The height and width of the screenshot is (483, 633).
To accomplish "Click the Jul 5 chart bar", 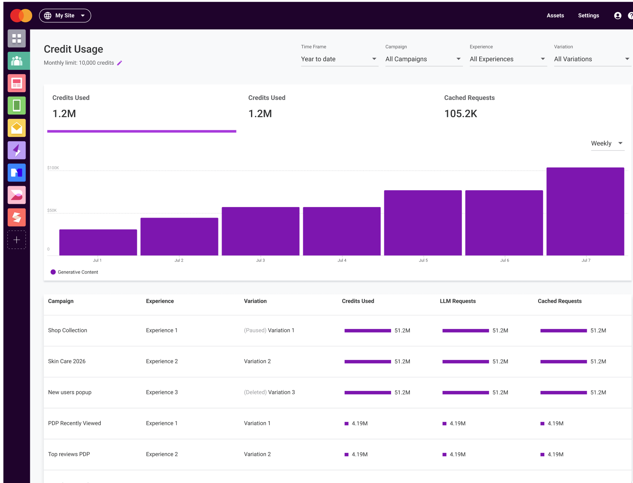I will (x=423, y=223).
